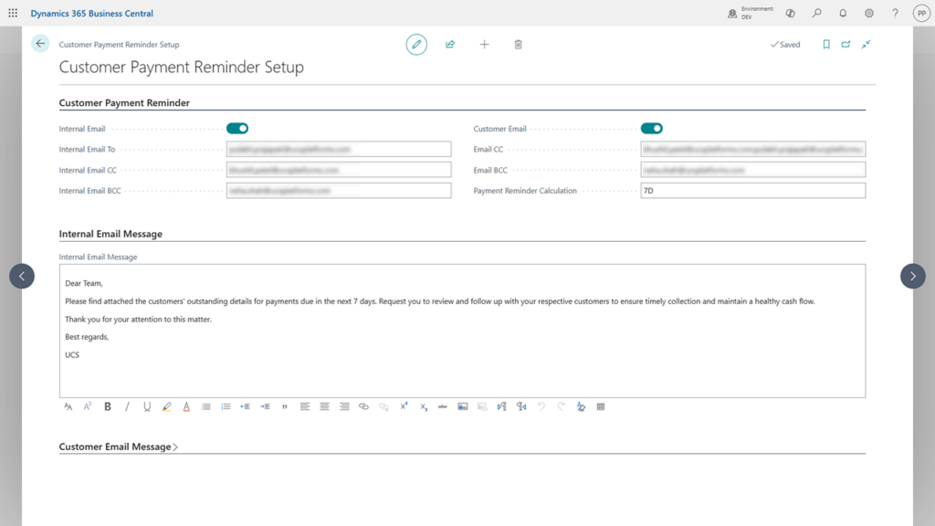Click the Payment Reminder Calculation field
This screenshot has height=526, width=935.
752,190
